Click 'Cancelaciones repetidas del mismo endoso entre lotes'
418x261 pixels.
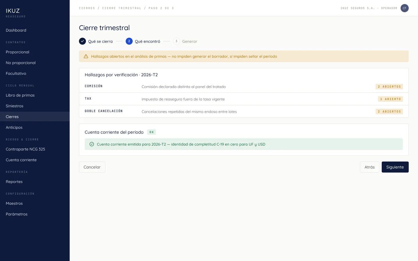tap(189, 112)
